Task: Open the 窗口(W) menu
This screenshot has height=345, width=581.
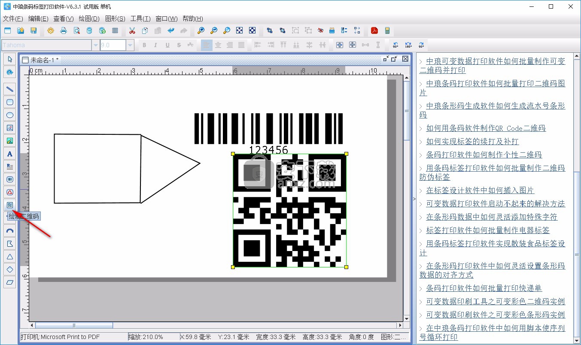Action: click(167, 18)
